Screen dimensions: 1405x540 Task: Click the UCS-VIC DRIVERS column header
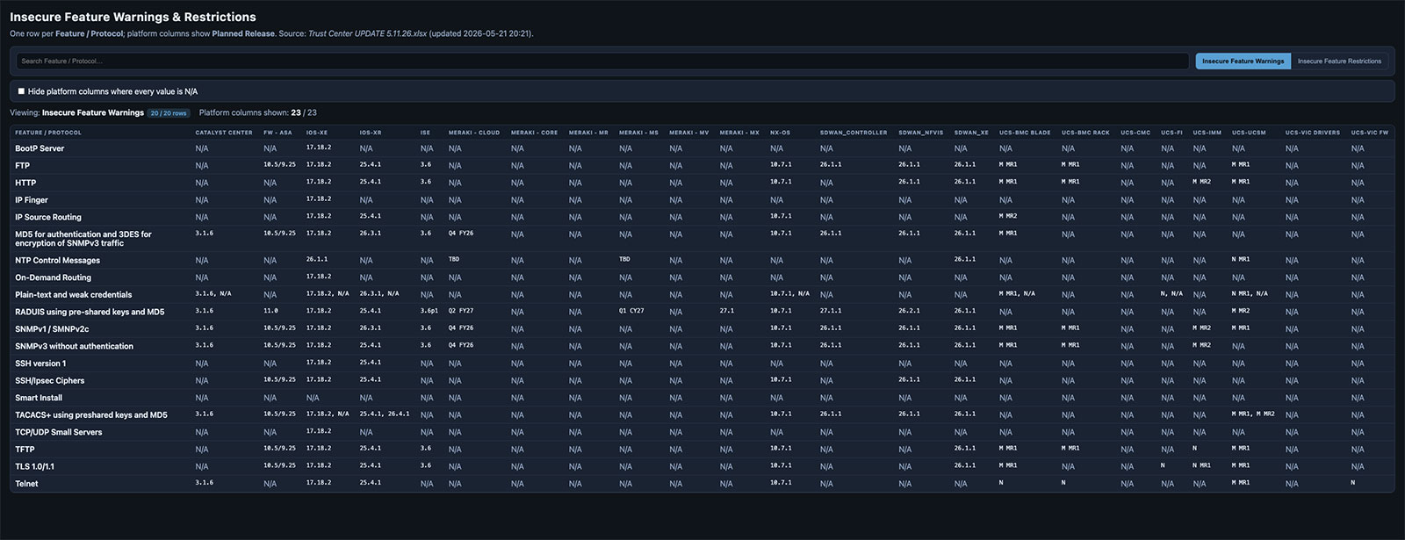point(1313,133)
